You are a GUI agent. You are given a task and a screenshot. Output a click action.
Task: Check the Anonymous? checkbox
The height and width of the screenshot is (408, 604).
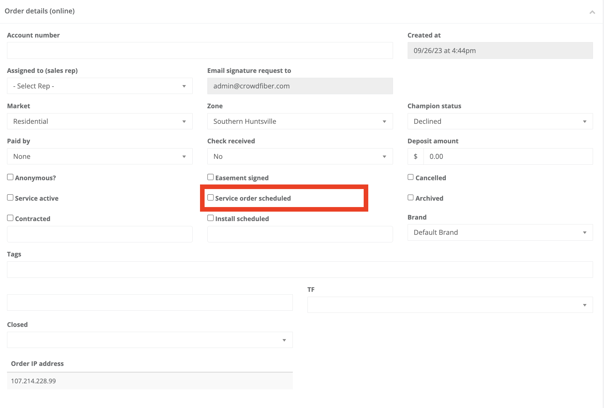pyautogui.click(x=10, y=177)
